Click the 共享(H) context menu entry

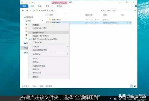pos(35,47)
